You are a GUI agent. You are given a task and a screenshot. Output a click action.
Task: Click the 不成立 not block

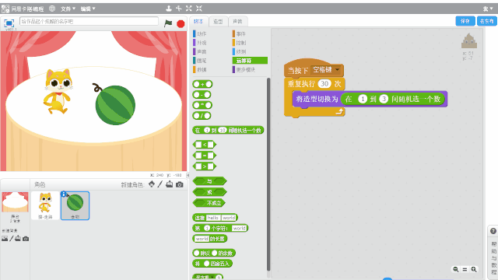point(209,203)
